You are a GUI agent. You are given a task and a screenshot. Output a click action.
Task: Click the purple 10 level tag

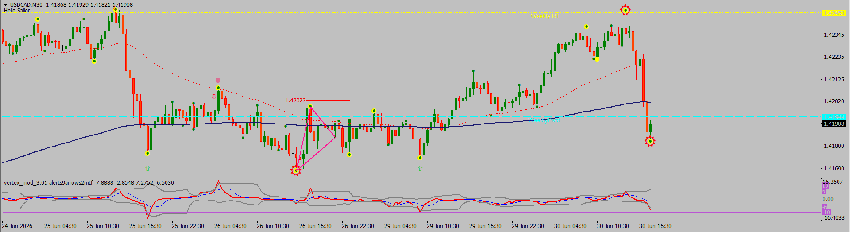pyautogui.click(x=825, y=186)
